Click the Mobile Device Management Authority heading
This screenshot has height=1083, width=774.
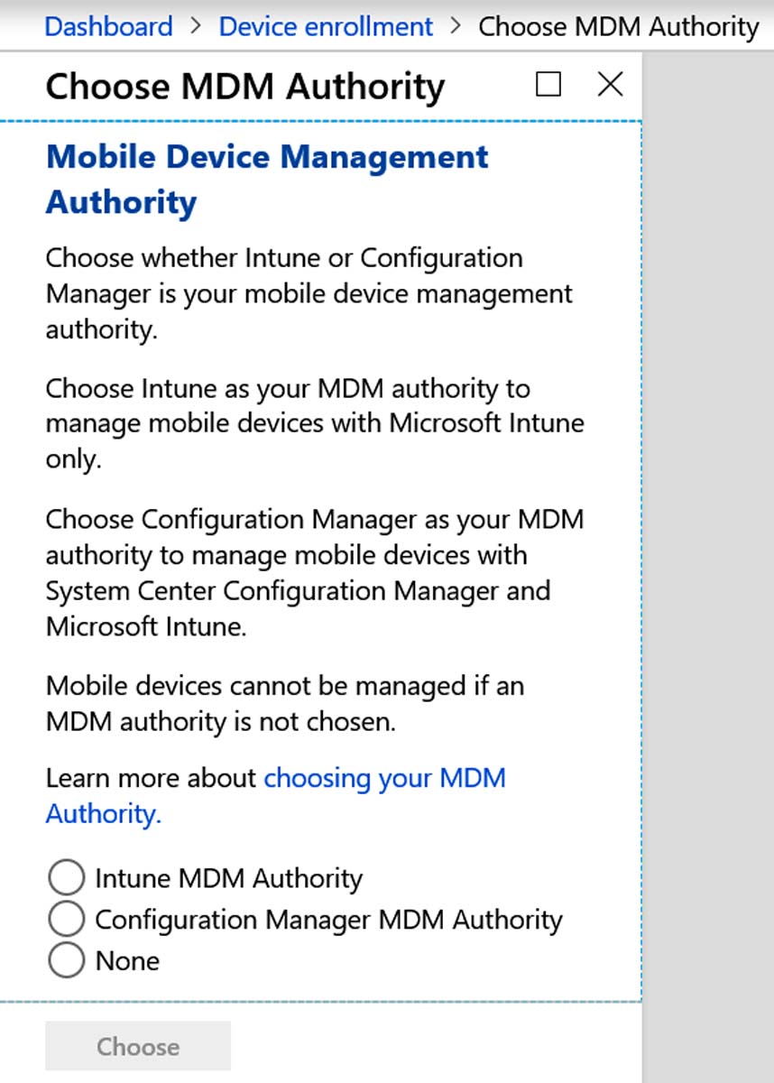click(x=267, y=179)
